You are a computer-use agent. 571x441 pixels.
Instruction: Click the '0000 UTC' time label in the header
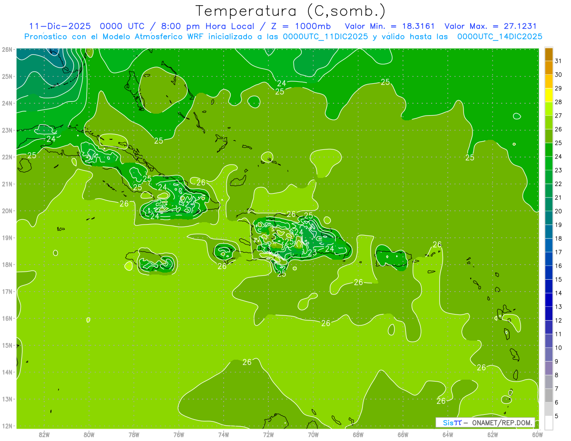pos(121,26)
